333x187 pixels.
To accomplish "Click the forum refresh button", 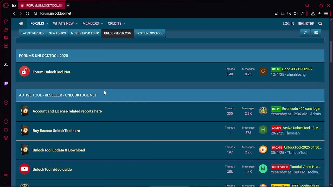I will point(305,33).
